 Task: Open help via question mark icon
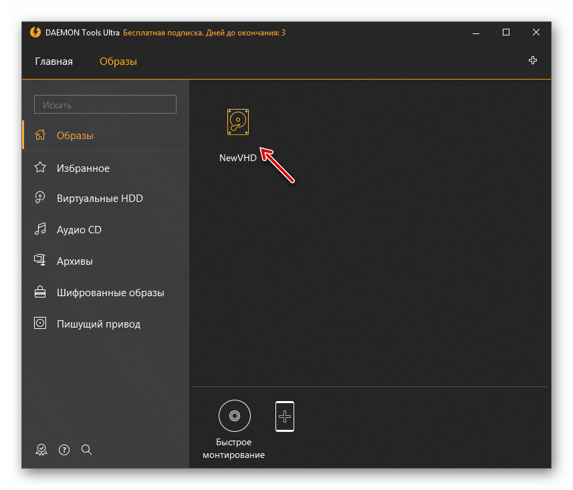[64, 449]
